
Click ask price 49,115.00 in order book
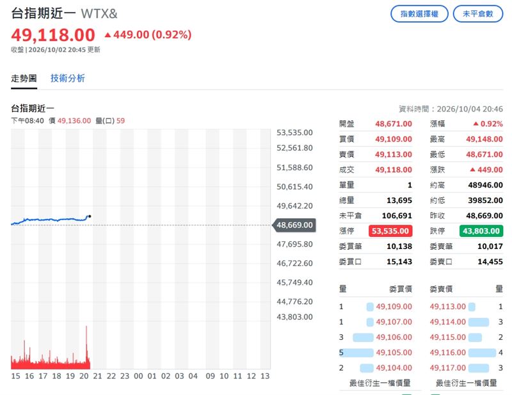447,337
